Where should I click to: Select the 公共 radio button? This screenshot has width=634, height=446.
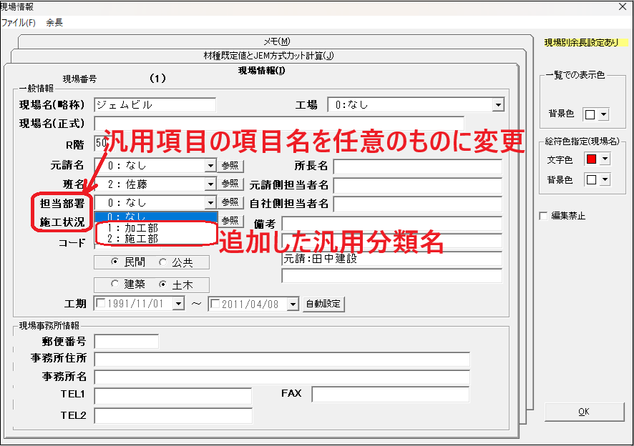coord(164,262)
